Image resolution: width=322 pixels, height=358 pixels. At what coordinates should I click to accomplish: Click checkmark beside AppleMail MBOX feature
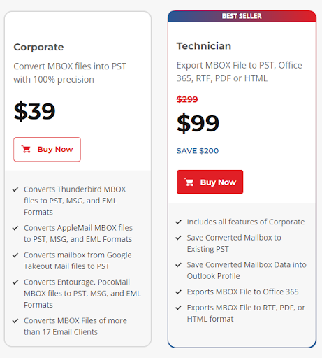pyautogui.click(x=15, y=228)
